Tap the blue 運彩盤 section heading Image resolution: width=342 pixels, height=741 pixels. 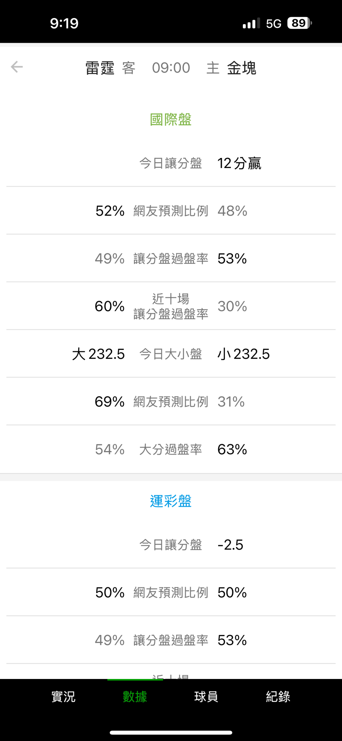(x=171, y=501)
